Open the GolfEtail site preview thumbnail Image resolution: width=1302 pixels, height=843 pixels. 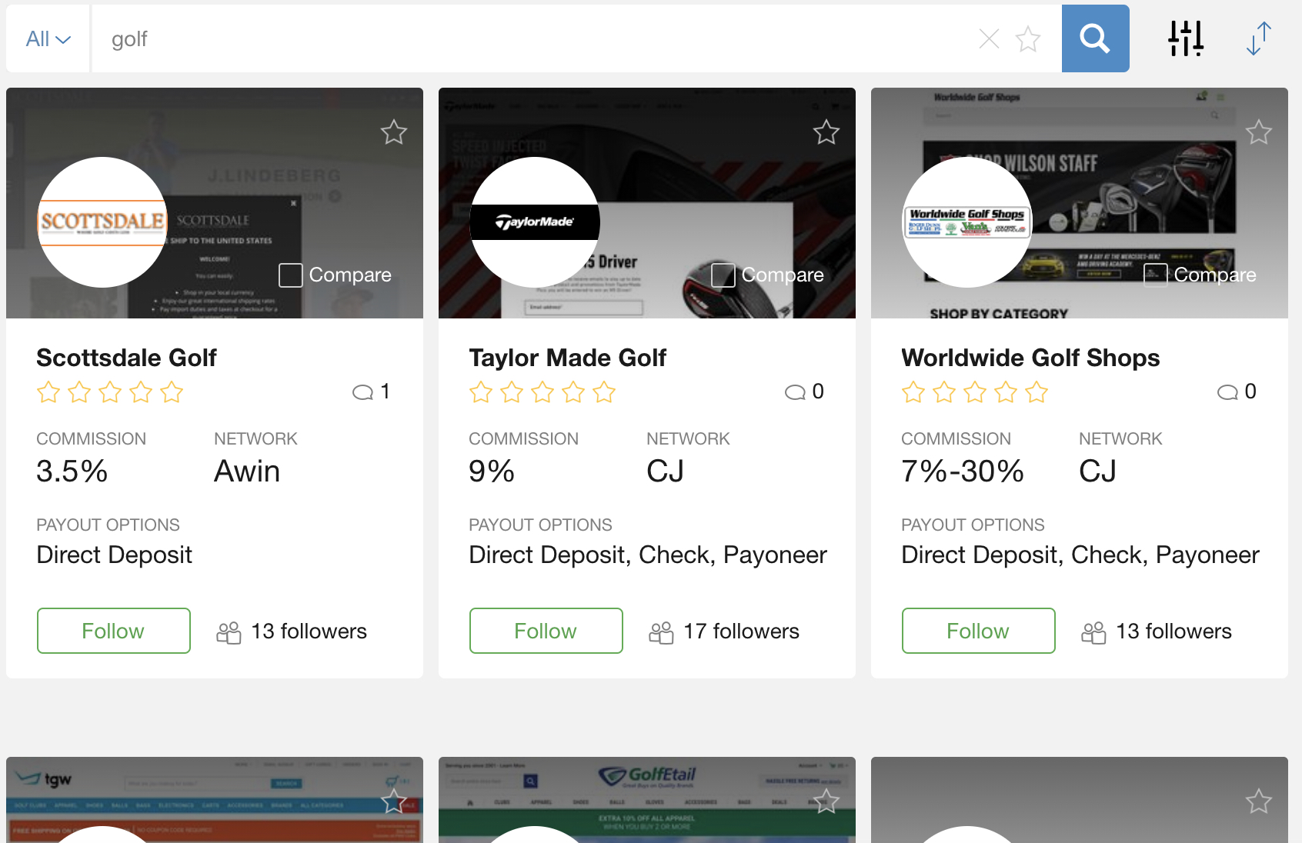tap(647, 800)
